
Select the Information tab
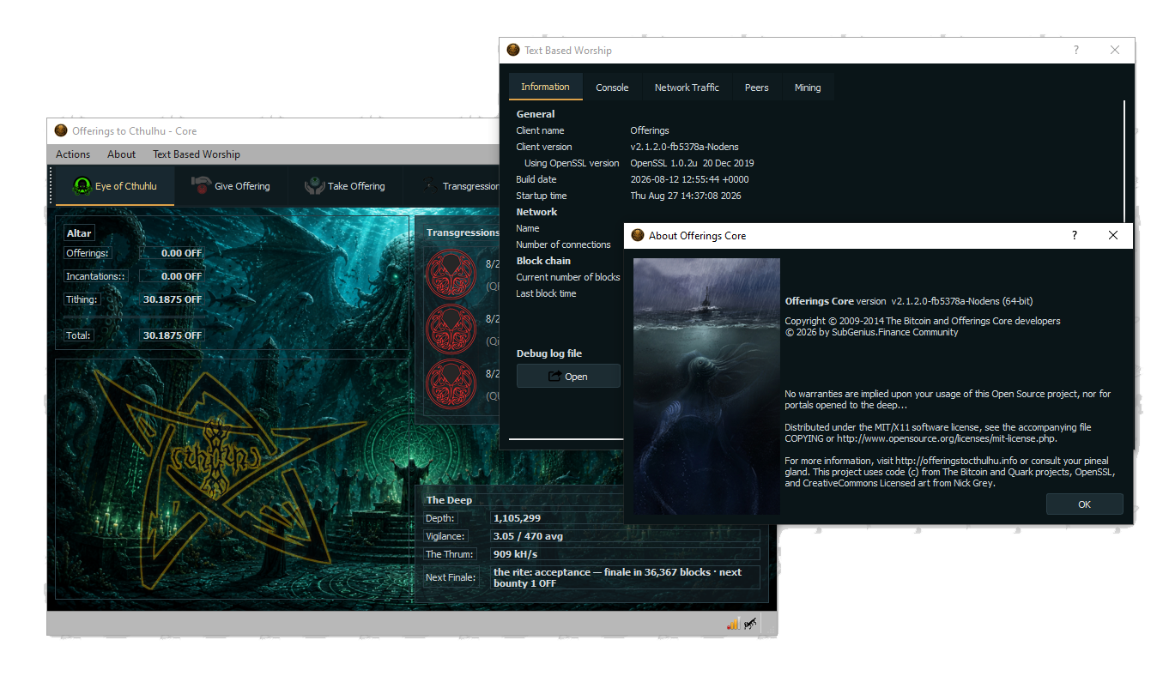click(545, 87)
